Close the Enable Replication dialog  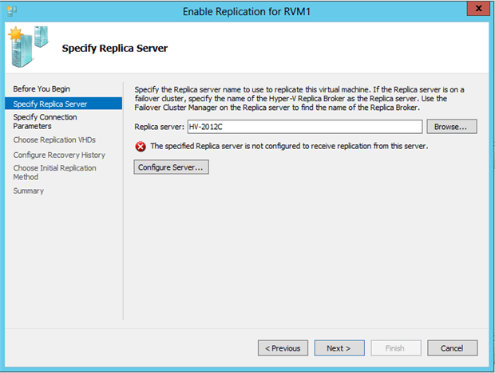click(477, 10)
